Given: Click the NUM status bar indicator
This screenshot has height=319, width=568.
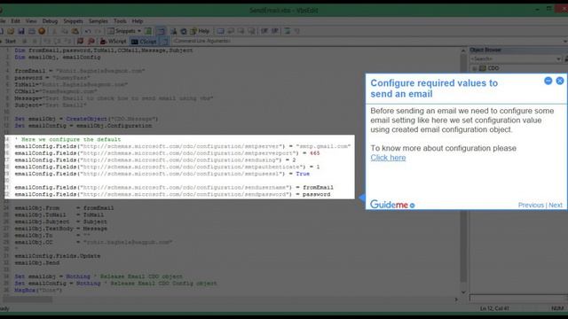Looking at the screenshot, I should pyautogui.click(x=557, y=308).
